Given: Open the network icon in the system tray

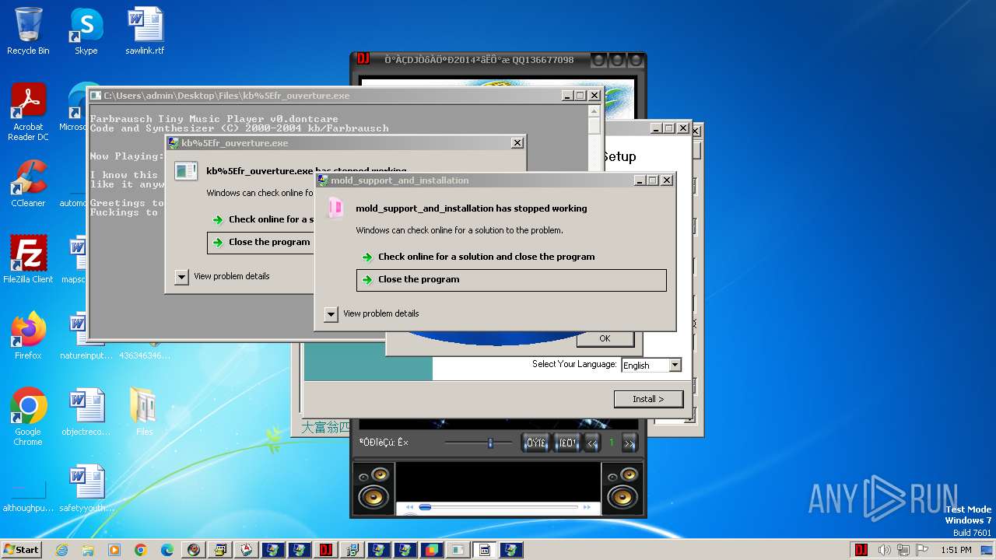Looking at the screenshot, I should pyautogui.click(x=904, y=550).
